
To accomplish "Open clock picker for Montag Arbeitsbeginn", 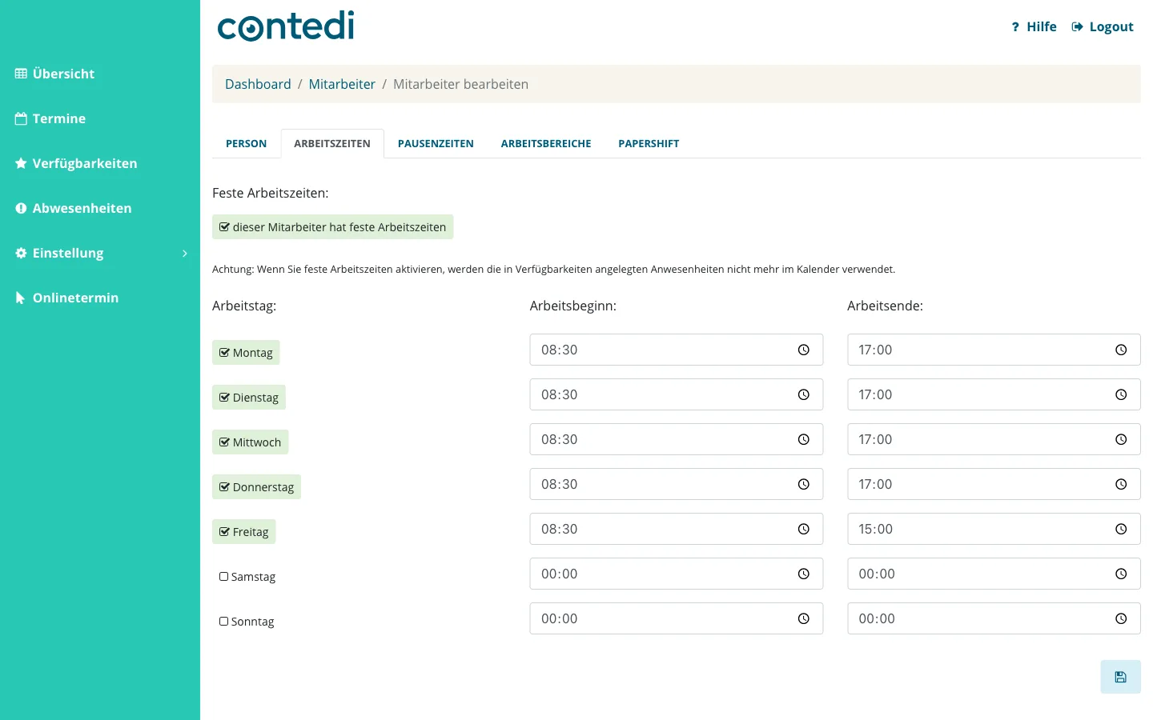I will point(803,350).
